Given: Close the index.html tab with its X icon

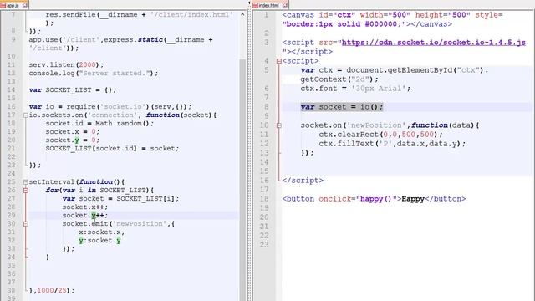Looking at the screenshot, I should (x=285, y=5).
